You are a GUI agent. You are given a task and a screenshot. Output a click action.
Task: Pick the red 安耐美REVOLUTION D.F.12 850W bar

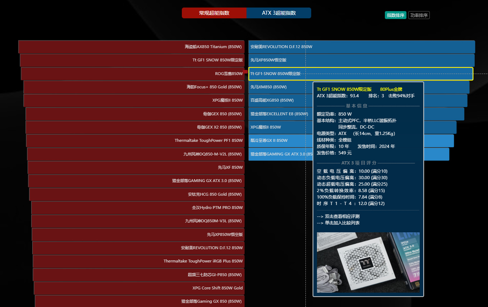pos(139,248)
